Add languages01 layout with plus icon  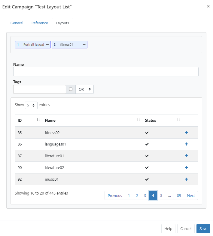tap(186, 144)
